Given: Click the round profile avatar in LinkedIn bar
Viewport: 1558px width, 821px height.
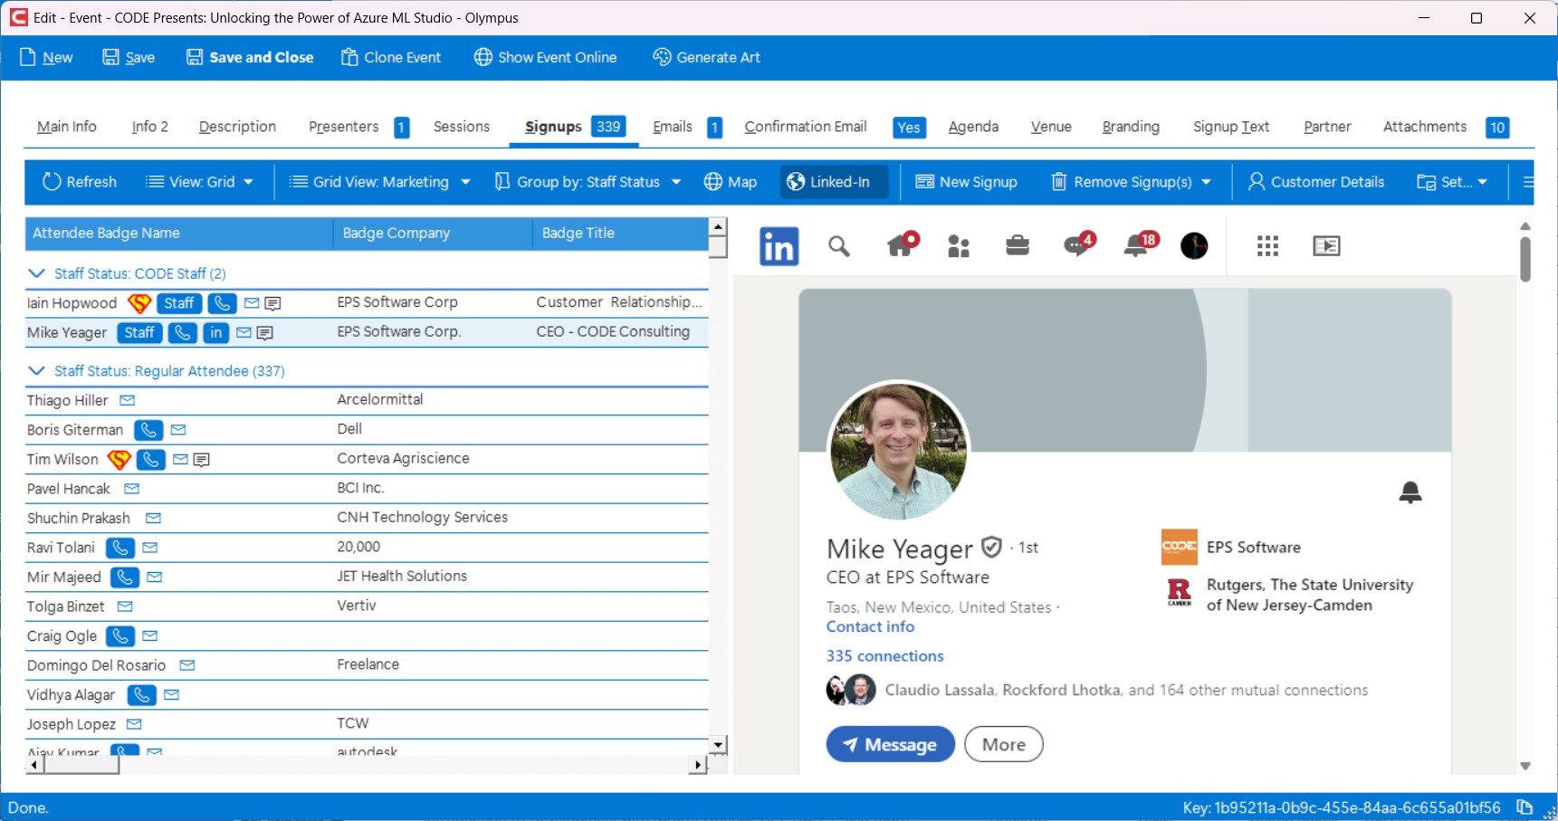Looking at the screenshot, I should pyautogui.click(x=1194, y=245).
